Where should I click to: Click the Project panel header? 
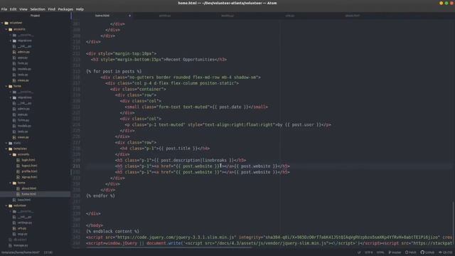[x=35, y=16]
